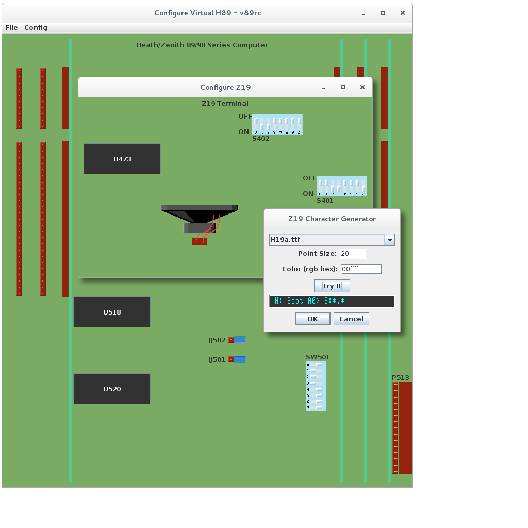Screen dimensions: 528x528
Task: Click the JJ501 jumper
Action: tap(238, 359)
